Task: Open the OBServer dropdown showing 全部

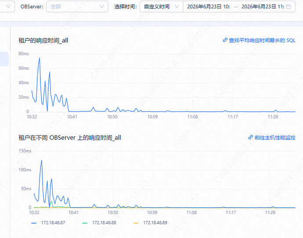Action: (77, 7)
